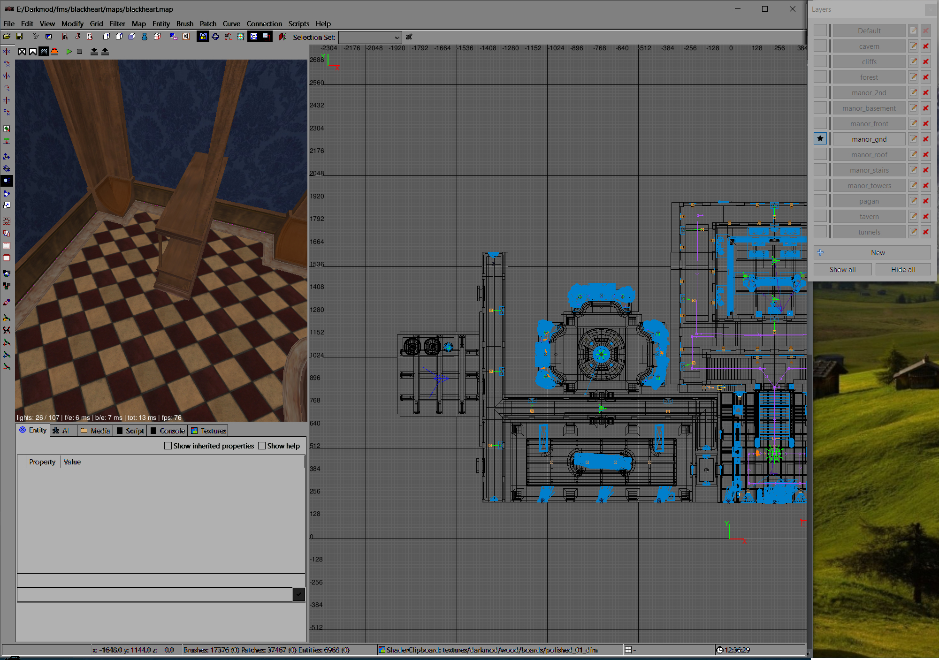Click the entity value input field
This screenshot has width=939, height=660.
(154, 594)
